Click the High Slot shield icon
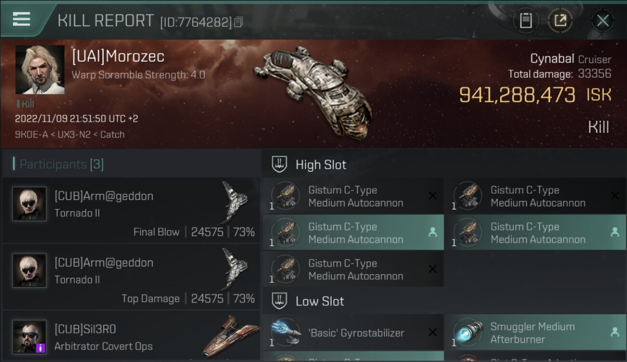The width and height of the screenshot is (627, 362). point(279,165)
